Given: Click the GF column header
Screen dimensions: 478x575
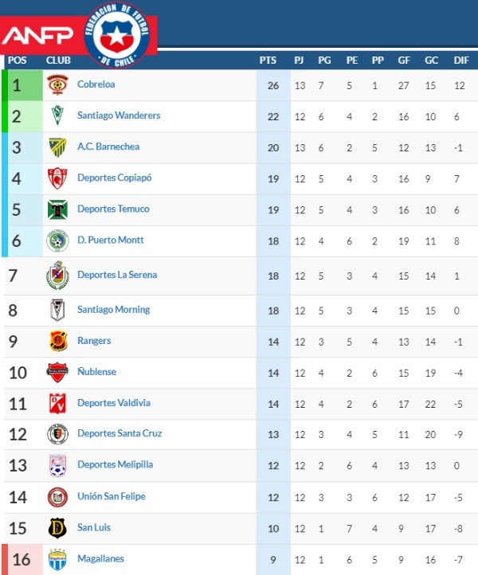Looking at the screenshot, I should coord(404,61).
